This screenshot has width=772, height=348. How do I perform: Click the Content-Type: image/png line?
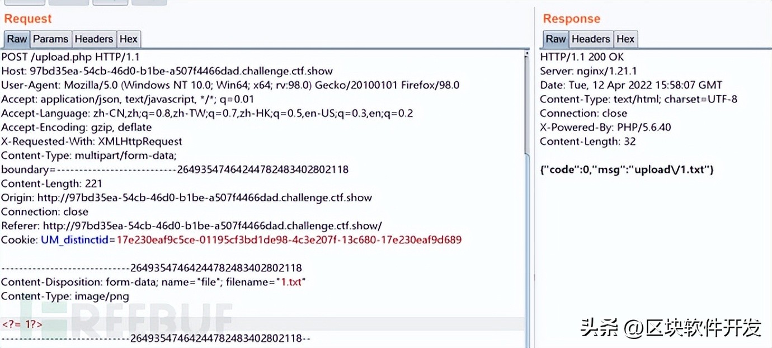[x=65, y=296]
